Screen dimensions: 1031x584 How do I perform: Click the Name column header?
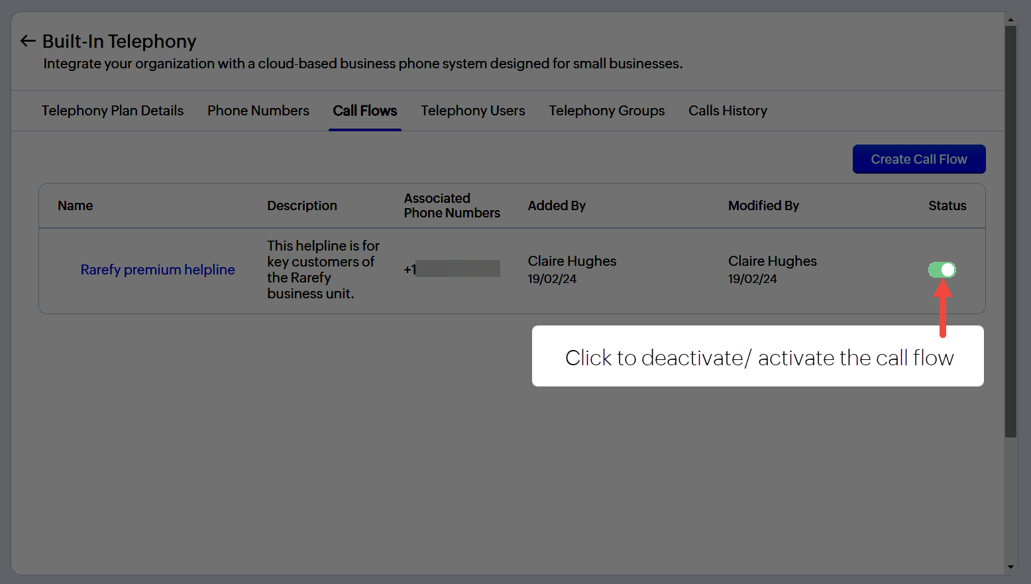click(x=76, y=206)
